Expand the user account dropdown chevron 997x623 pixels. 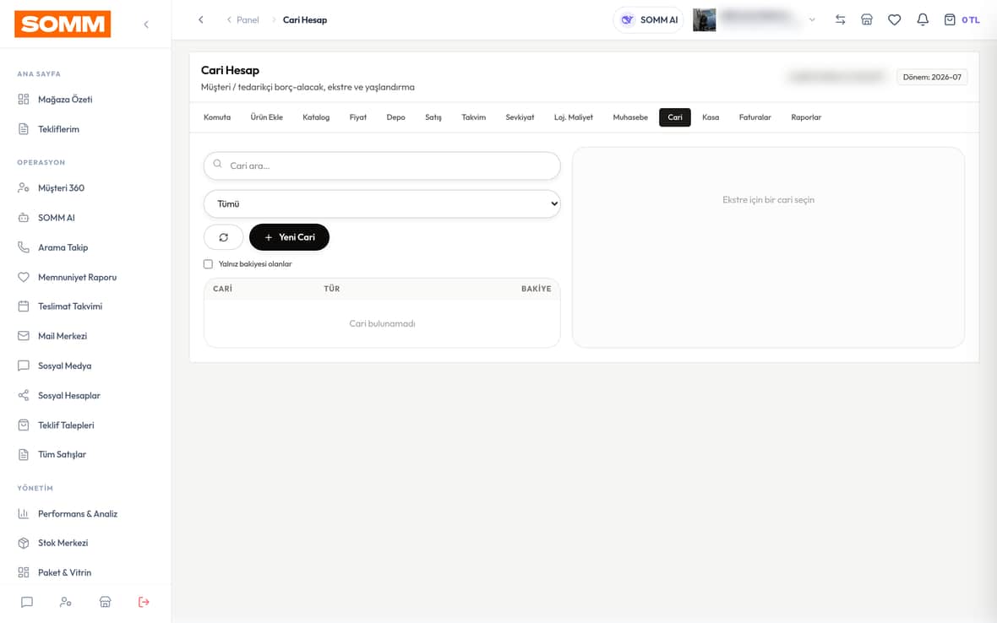(x=812, y=19)
